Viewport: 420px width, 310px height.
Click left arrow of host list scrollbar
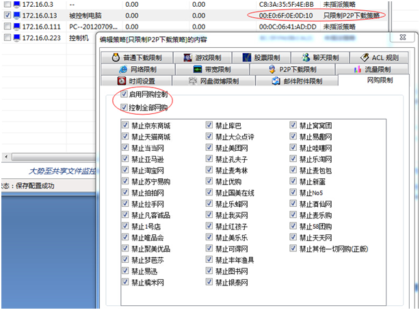tap(6, 157)
